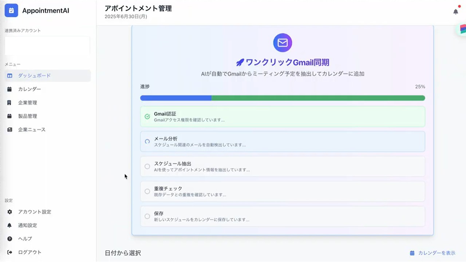
Task: Click AIを使ってアポイントメント情報を抽出 text
Action: [202, 170]
